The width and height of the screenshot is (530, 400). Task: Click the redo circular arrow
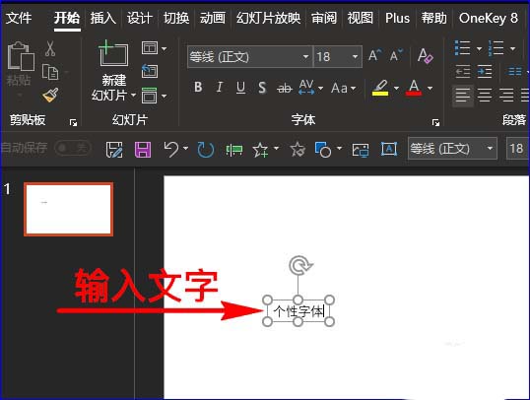pos(206,150)
